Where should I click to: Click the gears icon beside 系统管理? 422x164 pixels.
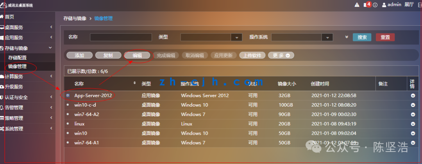[2, 129]
